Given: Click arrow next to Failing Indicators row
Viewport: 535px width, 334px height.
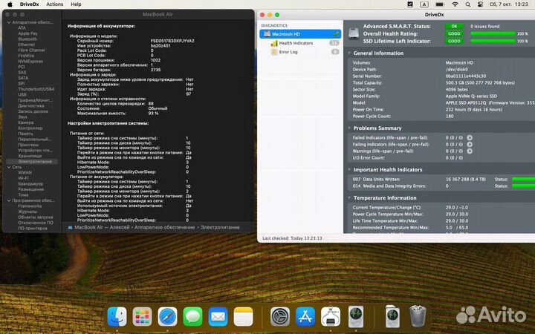Looking at the screenshot, I should pos(470,144).
